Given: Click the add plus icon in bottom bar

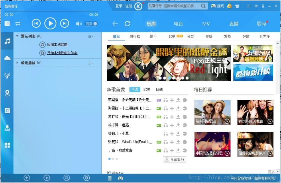Looking at the screenshot, I should pos(27,178).
